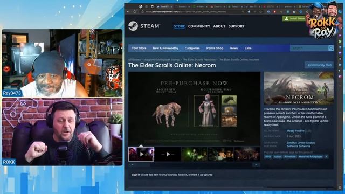Open the green character screenshot thumbnail
Image resolution: width=345 pixels, height=194 pixels.
[194, 154]
